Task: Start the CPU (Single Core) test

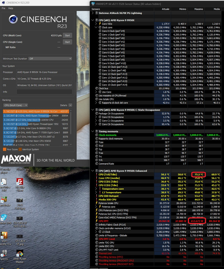Action: [67, 42]
